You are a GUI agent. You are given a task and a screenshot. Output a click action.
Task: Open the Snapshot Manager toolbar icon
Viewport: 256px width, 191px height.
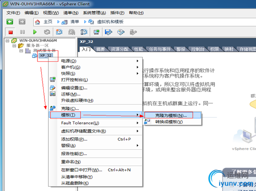click(84, 32)
